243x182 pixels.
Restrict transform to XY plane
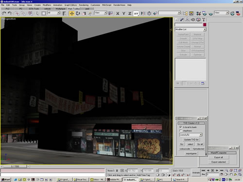136,14
